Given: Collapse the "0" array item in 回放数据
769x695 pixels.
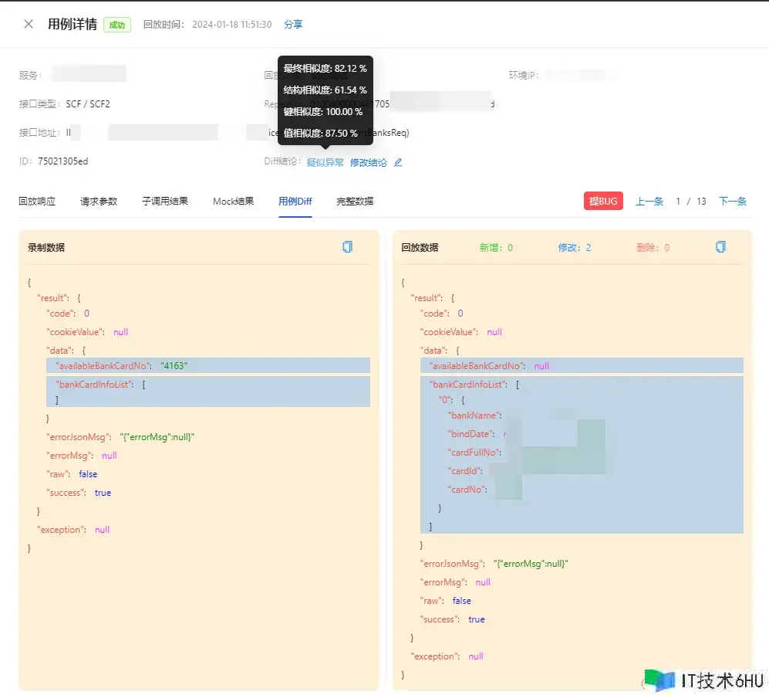Looking at the screenshot, I should tap(444, 400).
